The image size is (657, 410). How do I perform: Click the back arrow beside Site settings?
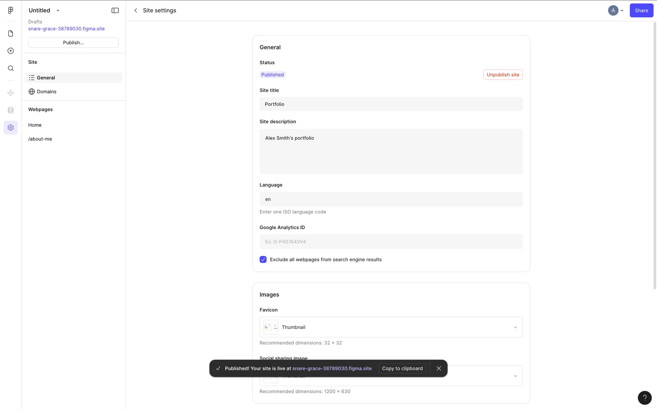(136, 11)
